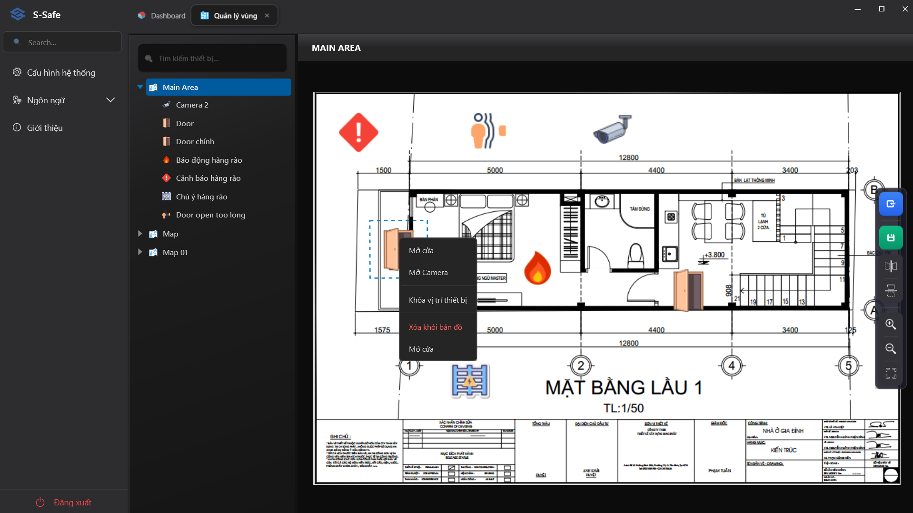Open the Giới thiệu about page
This screenshot has height=513, width=913.
point(38,128)
